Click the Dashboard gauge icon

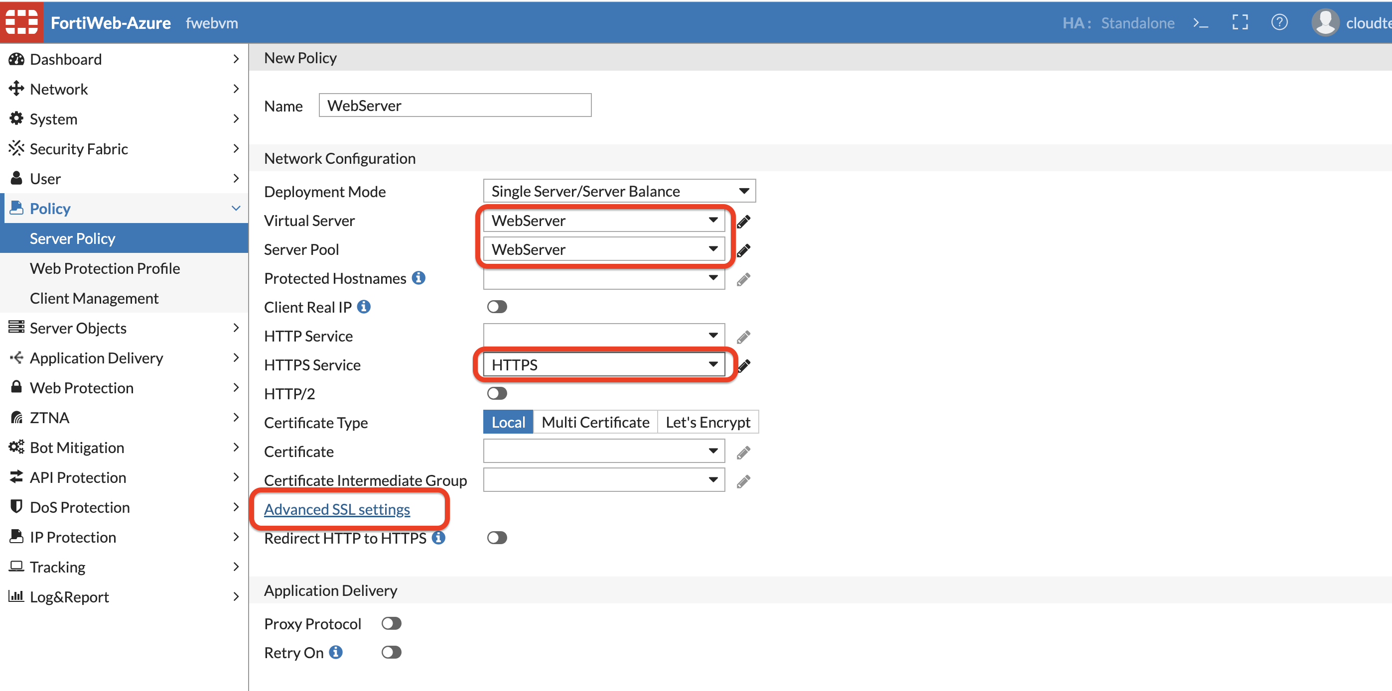pyautogui.click(x=17, y=59)
